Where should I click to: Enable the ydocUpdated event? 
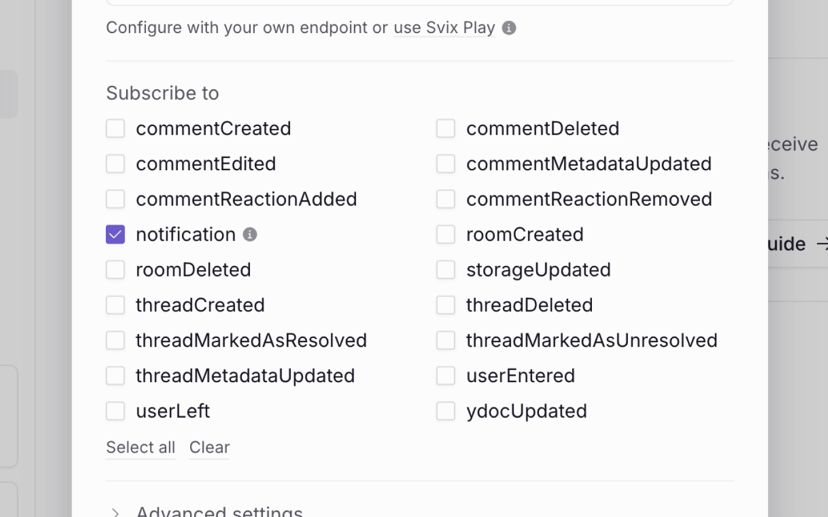[x=445, y=411]
